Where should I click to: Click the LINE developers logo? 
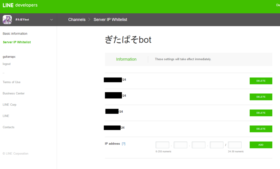(20, 5)
